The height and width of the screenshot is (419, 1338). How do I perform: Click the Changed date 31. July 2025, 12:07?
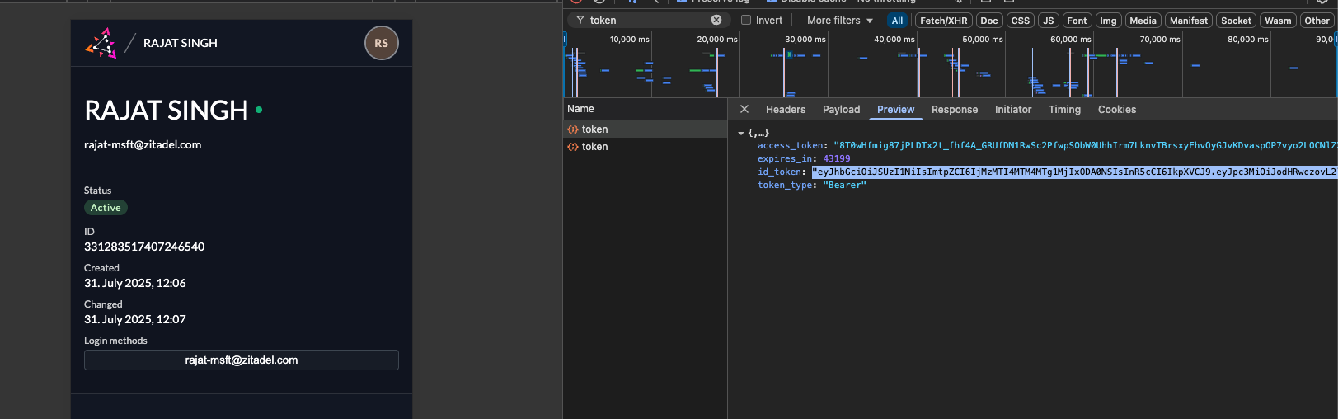click(135, 319)
